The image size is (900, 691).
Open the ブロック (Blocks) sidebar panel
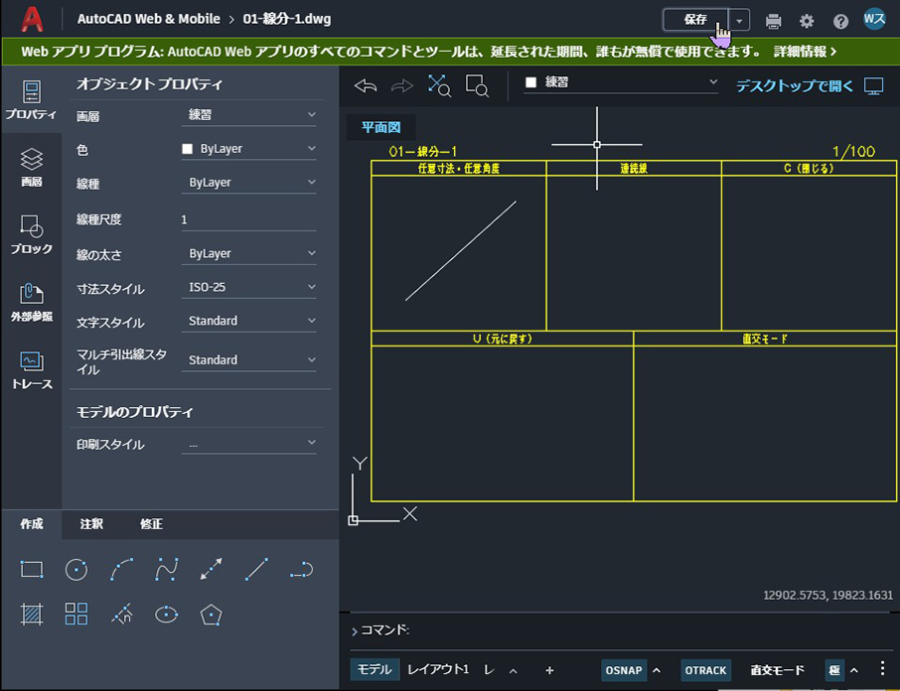32,234
